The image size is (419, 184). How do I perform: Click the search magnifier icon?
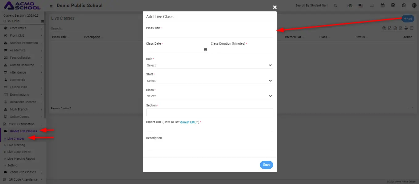335,6
